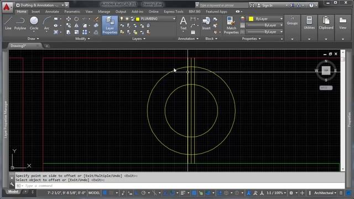Select the Line tool
The image size is (354, 199).
point(8,23)
